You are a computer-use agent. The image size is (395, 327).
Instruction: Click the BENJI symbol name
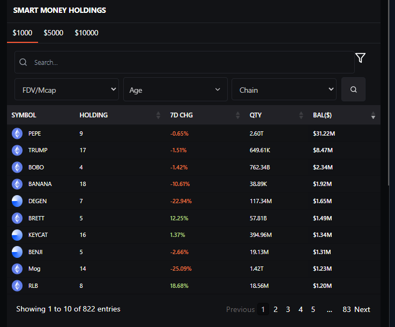35,252
